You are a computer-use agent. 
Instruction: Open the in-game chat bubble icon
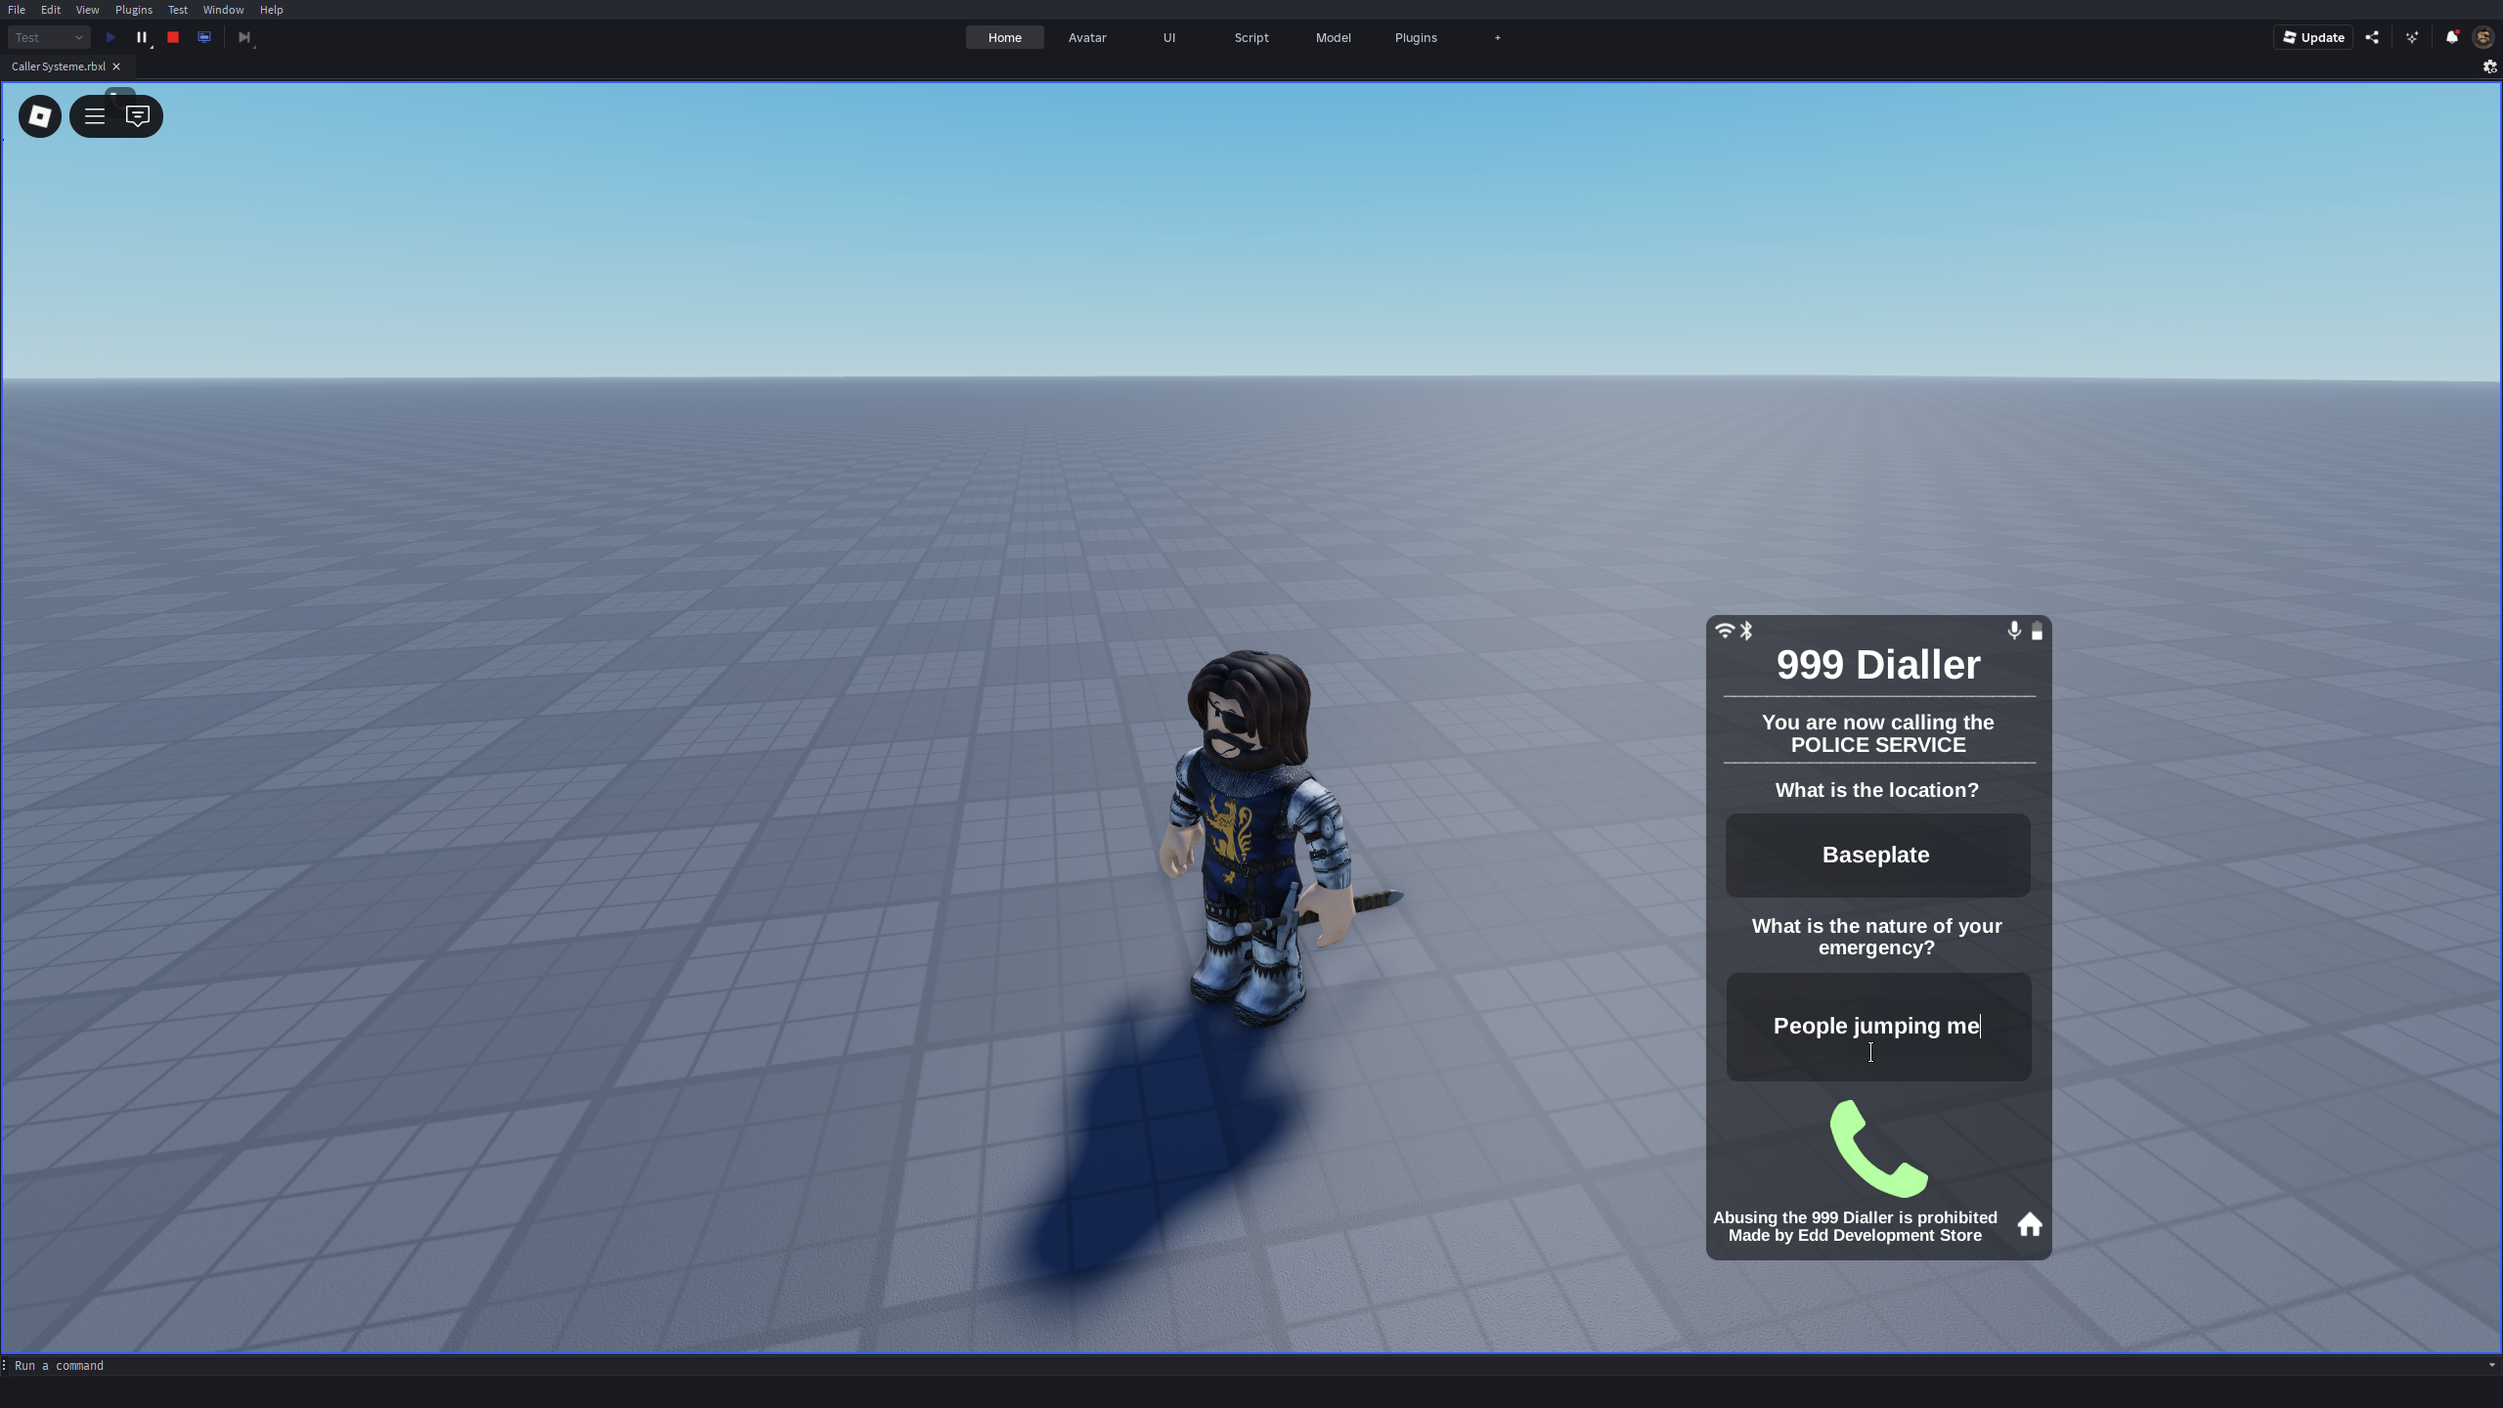[138, 115]
